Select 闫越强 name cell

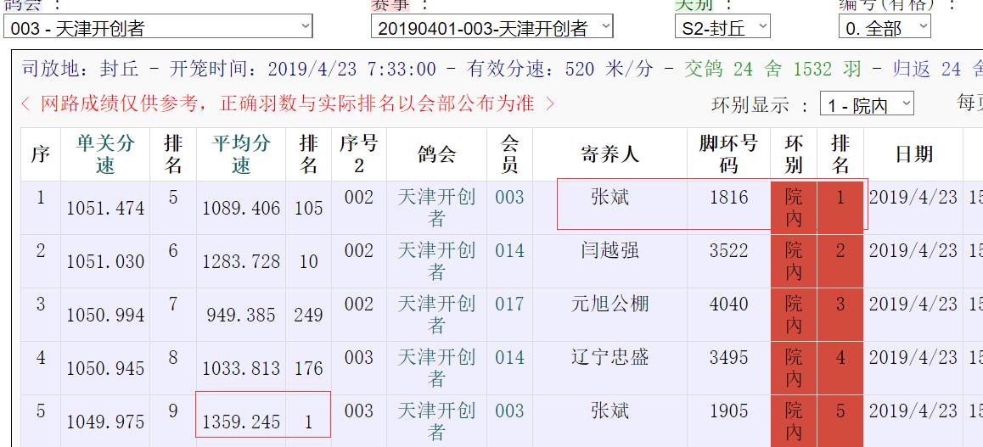[609, 251]
